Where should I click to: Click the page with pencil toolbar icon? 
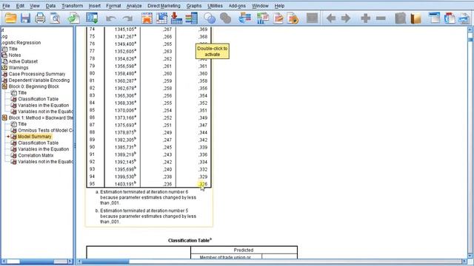(x=278, y=18)
